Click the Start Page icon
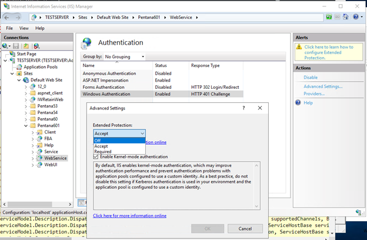This screenshot has height=240, width=367. [x=12, y=54]
